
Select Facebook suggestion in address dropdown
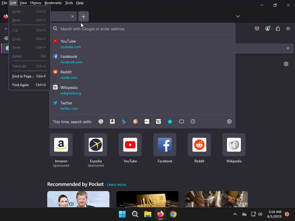(x=142, y=59)
